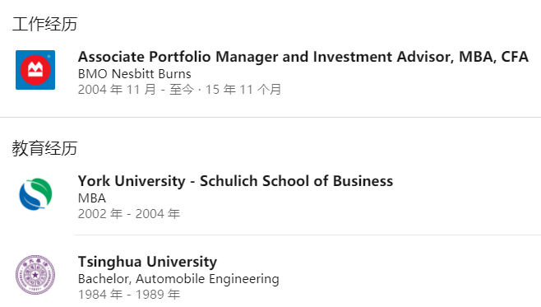The height and width of the screenshot is (307, 541).
Task: Click the BMO Nesbitt Burns company logo
Action: (35, 70)
